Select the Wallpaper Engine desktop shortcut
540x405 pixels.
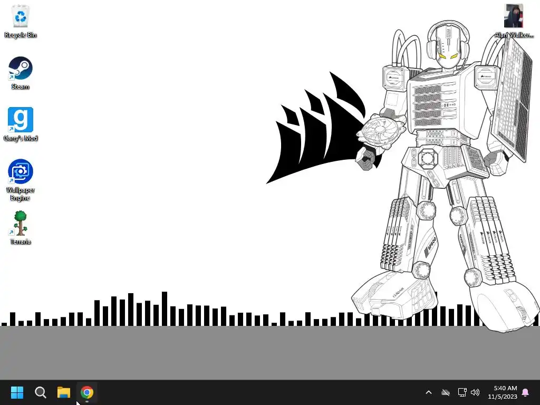pos(21,180)
